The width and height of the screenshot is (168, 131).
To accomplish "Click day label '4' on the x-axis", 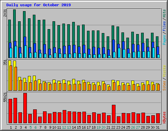I will pos(26,127).
